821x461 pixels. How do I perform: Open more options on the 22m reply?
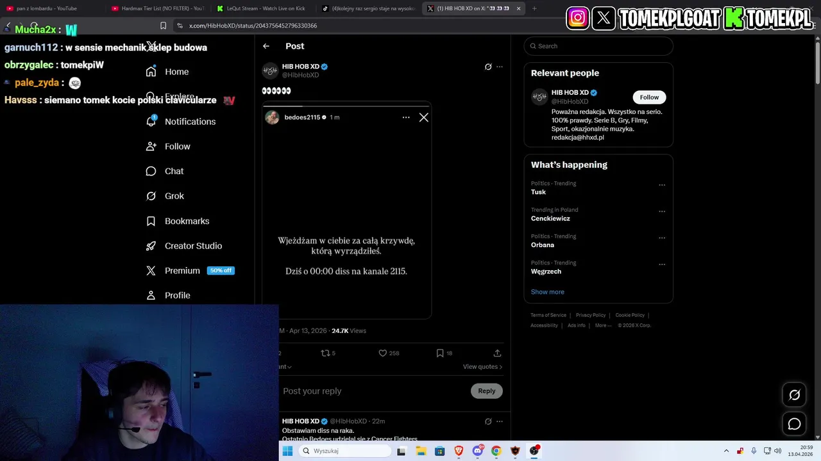pos(500,421)
